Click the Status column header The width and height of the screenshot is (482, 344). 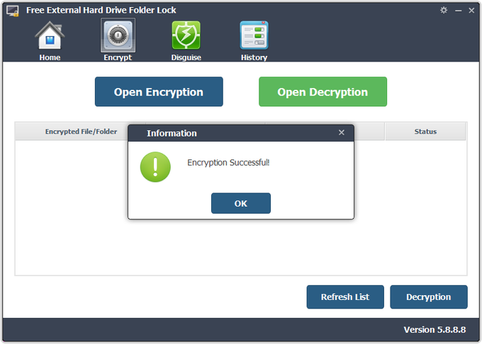[x=425, y=132]
